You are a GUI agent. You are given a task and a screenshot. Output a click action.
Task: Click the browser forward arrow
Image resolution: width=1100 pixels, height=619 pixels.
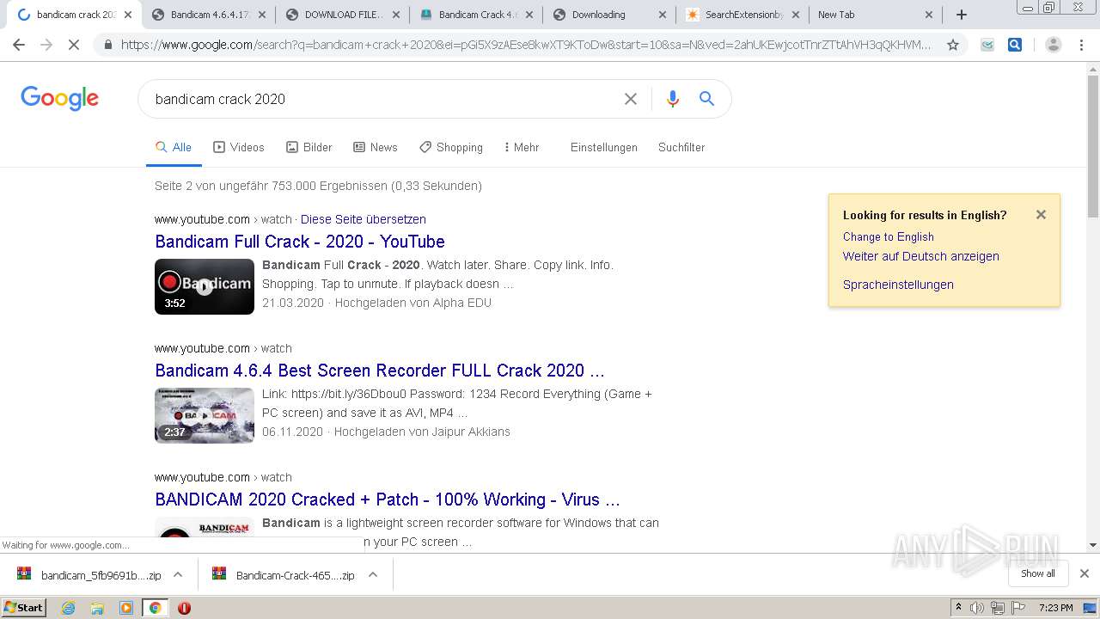point(46,45)
